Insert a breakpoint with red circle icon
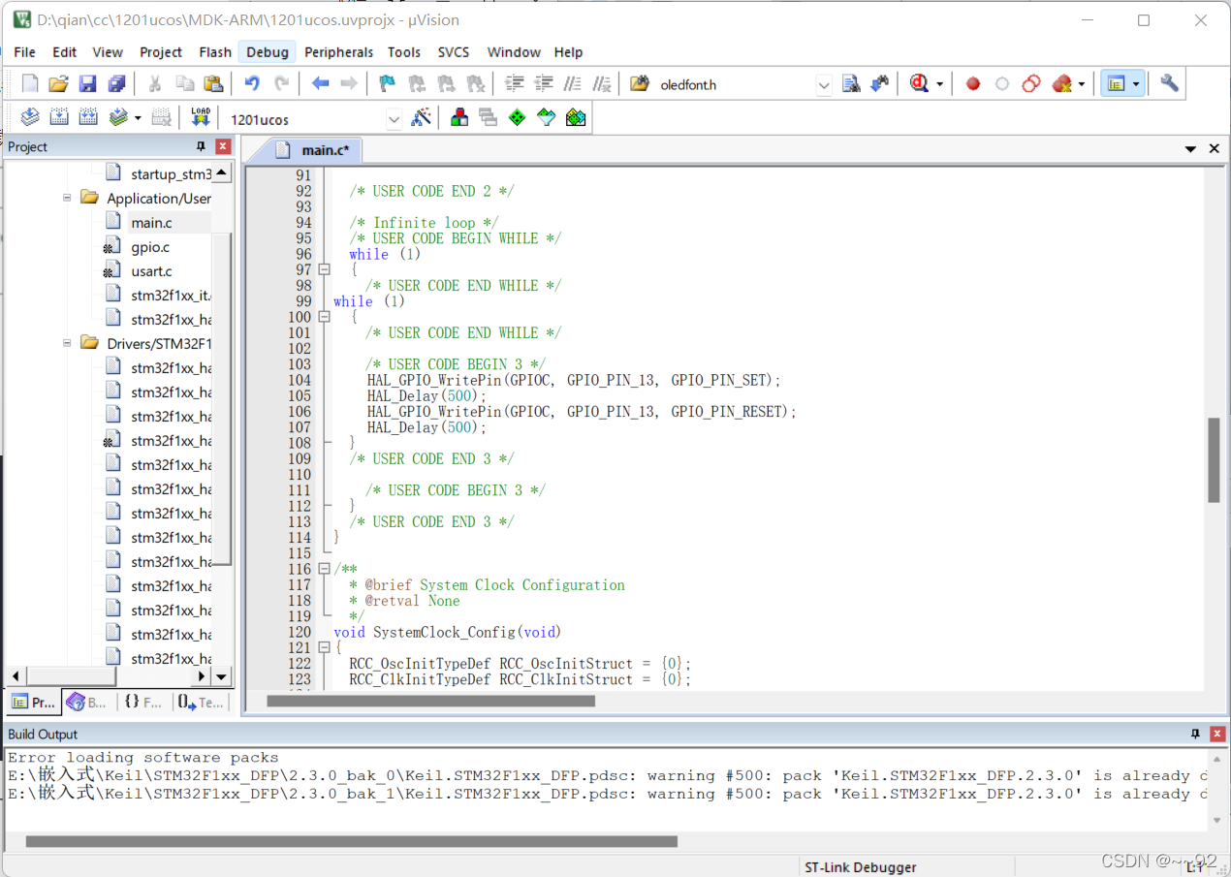The width and height of the screenshot is (1231, 877). tap(973, 84)
